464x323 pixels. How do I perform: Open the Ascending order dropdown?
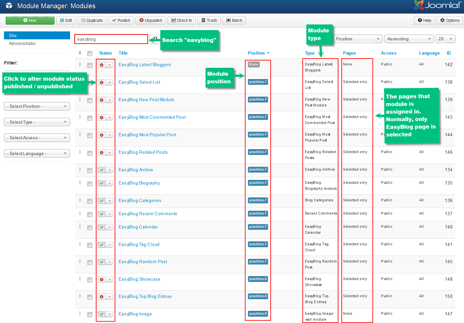tap(409, 39)
